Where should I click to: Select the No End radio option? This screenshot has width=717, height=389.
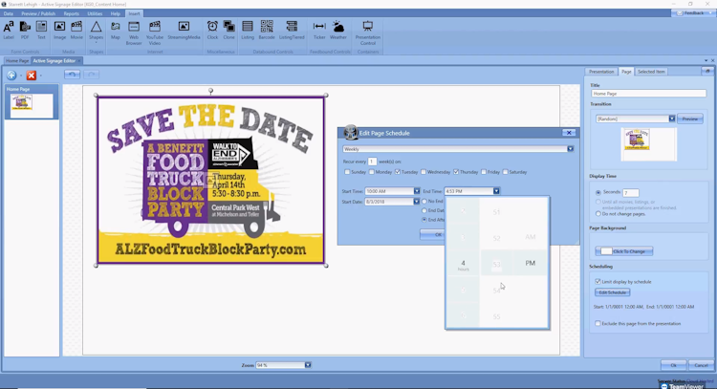click(x=424, y=201)
